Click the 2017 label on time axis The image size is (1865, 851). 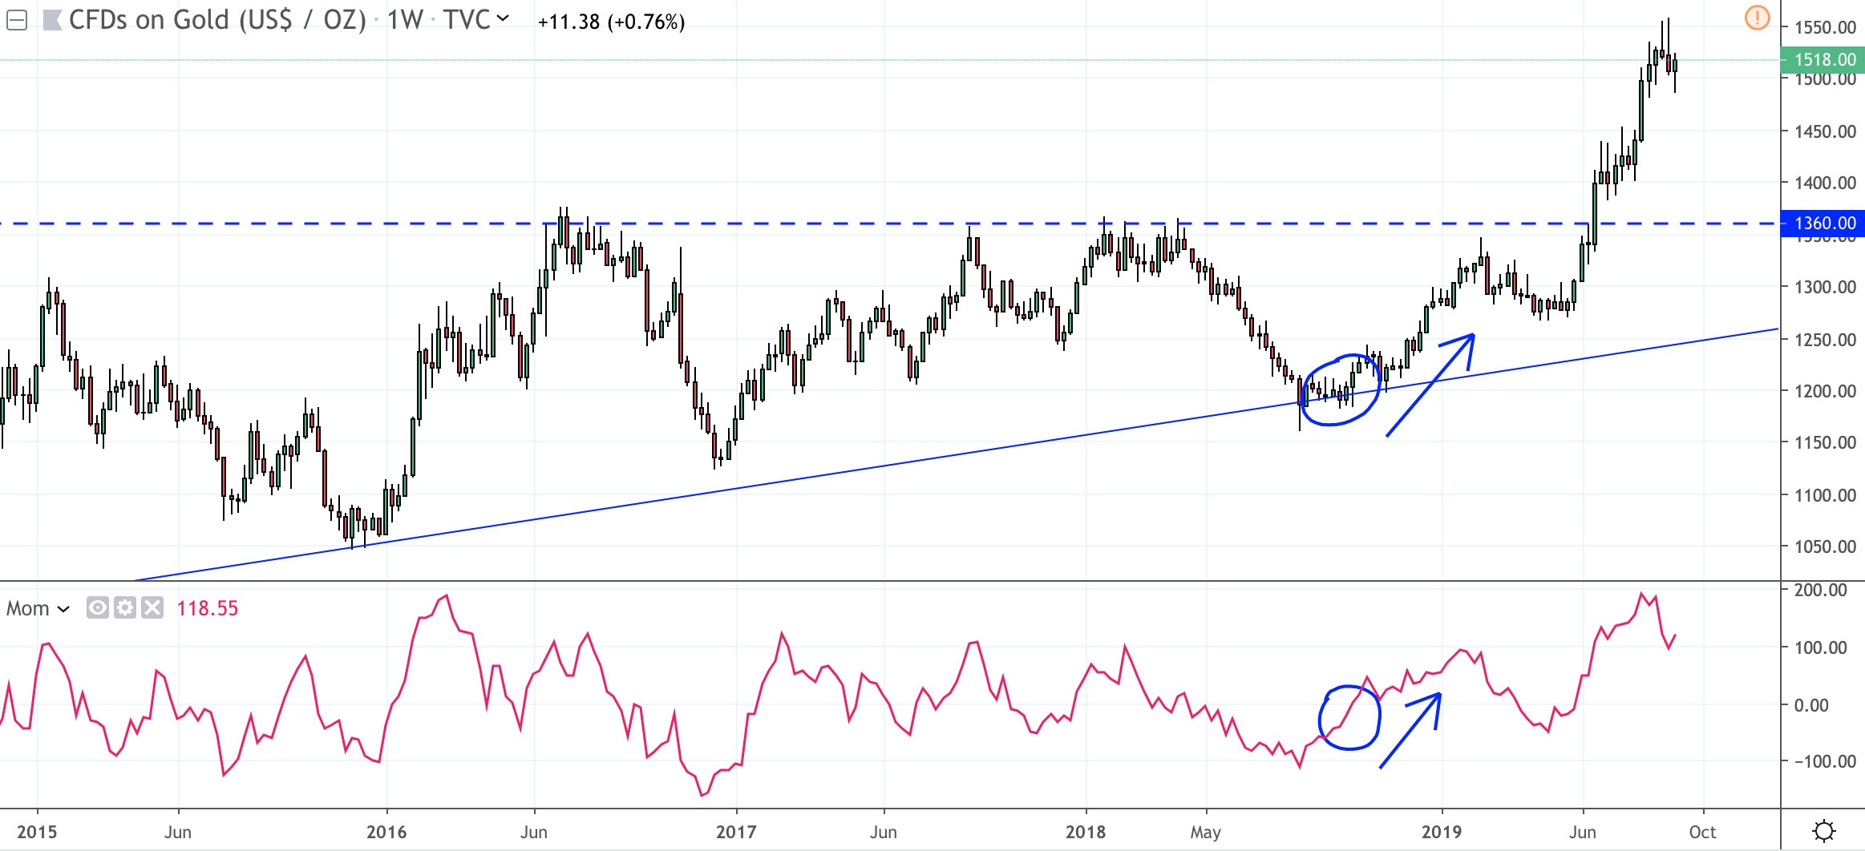click(736, 832)
